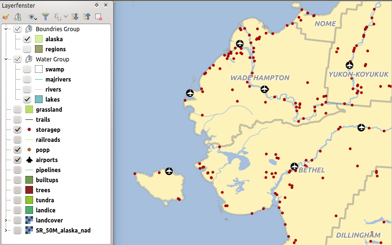Viewport: 392px width, 245px height.
Task: Click the SR_50M_alaska_nad layer name
Action: (63, 231)
